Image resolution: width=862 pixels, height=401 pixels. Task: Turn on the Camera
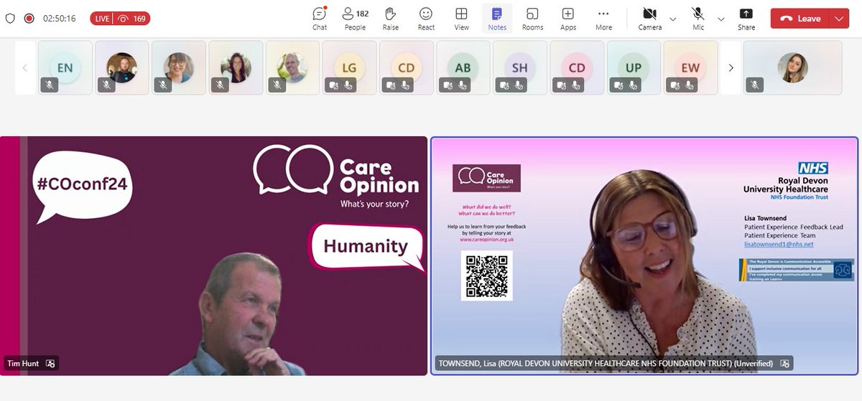[650, 19]
